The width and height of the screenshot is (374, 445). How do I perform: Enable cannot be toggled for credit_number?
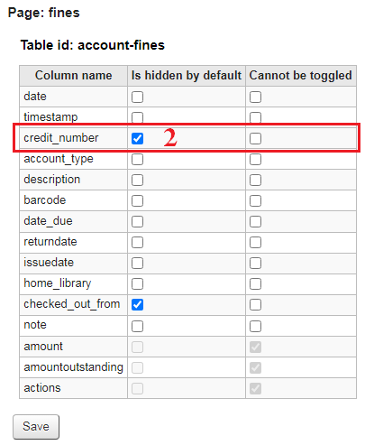pyautogui.click(x=255, y=138)
